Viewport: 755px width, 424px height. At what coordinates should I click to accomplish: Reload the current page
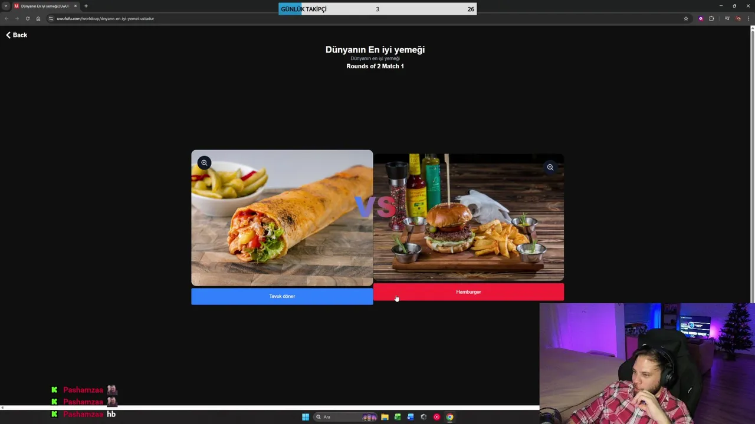(27, 18)
